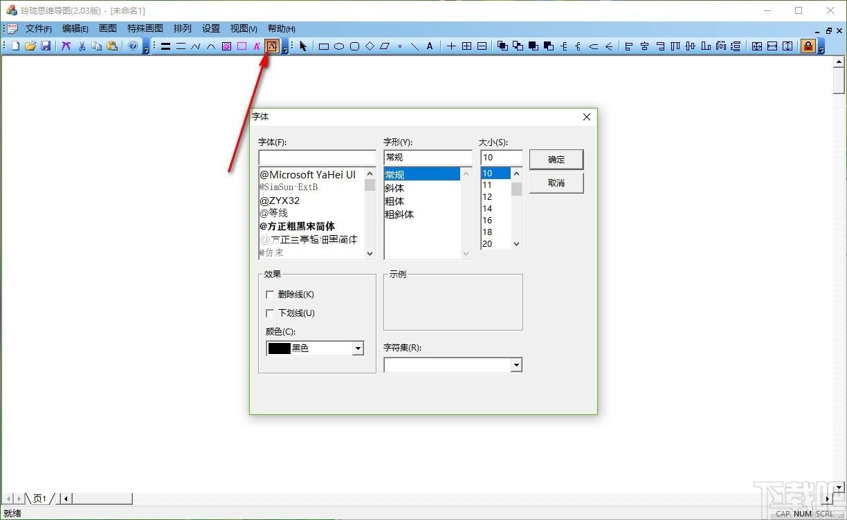Click the 字形(Y) style input field

click(428, 158)
